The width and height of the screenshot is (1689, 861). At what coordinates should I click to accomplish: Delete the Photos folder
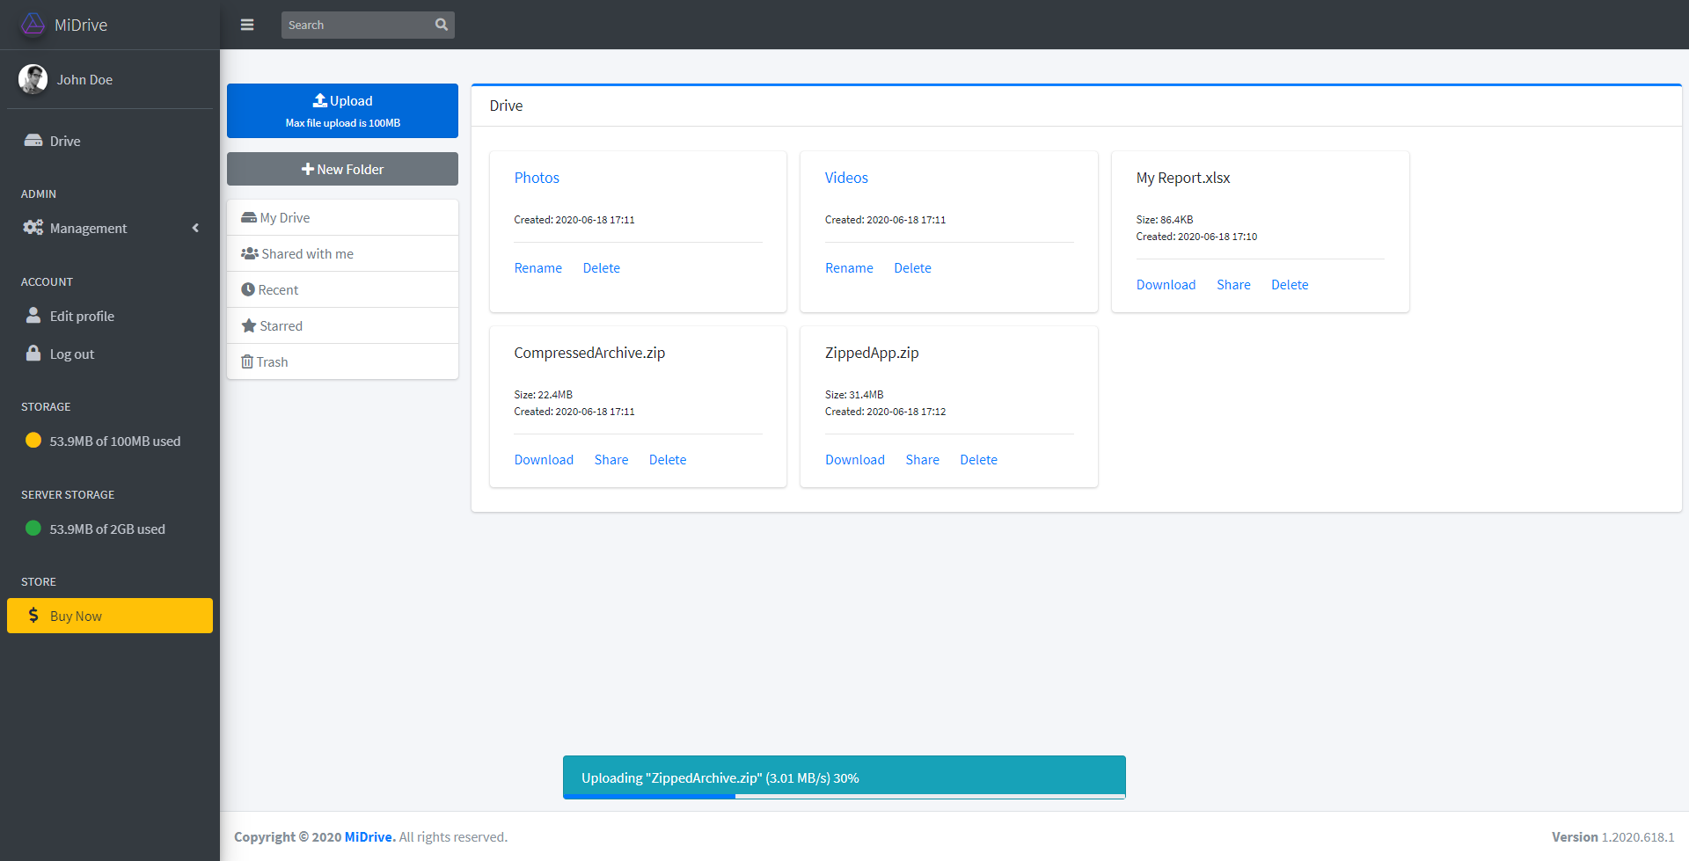point(602,268)
